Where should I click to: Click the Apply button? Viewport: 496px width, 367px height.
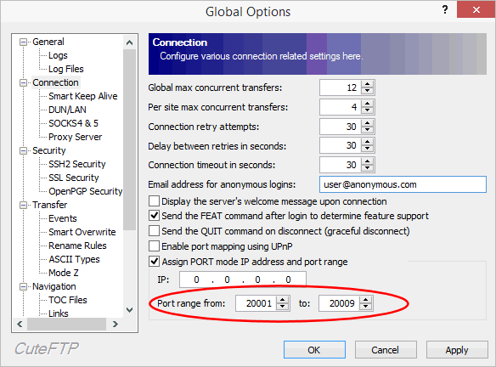[x=457, y=350]
